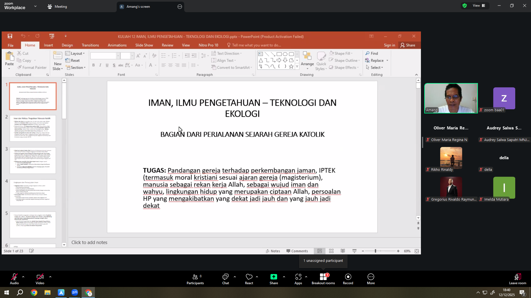Start Slide Show from the status bar icon

click(x=355, y=251)
